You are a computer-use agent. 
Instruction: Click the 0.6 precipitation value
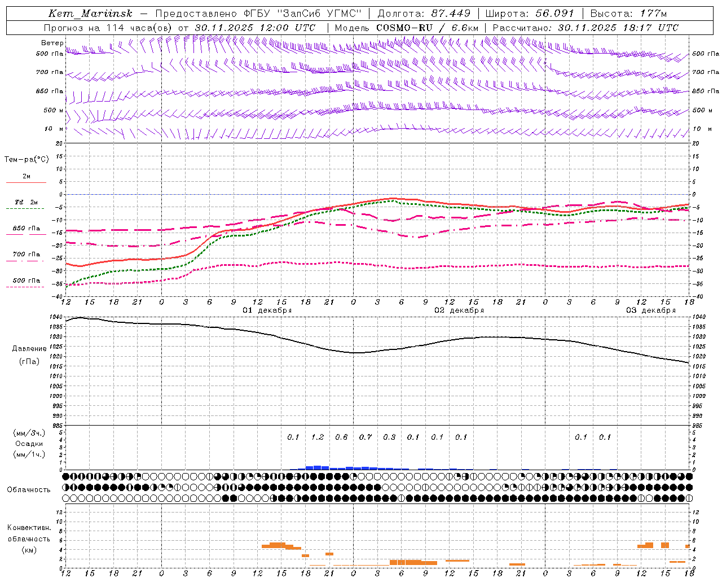[341, 437]
